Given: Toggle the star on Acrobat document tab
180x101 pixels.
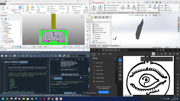Looking at the screenshot, I should [x=103, y=50].
